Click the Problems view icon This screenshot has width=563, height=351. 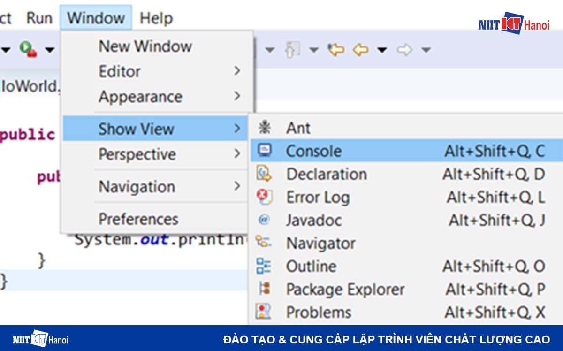(x=265, y=312)
